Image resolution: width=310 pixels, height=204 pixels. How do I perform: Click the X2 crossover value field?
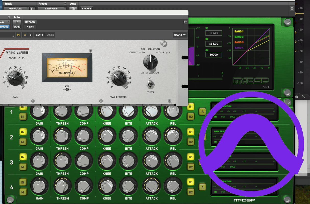point(213,44)
